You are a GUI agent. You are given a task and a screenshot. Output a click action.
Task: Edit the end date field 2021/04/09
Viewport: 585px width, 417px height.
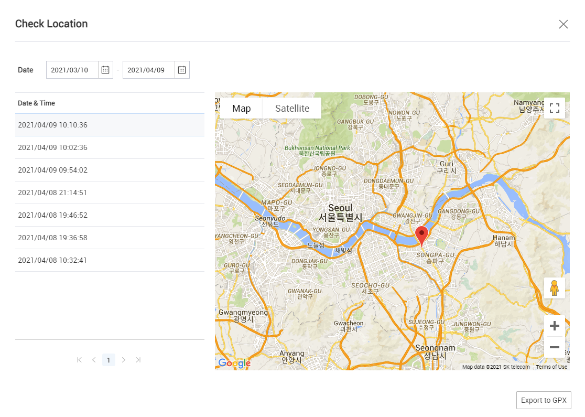tap(148, 70)
